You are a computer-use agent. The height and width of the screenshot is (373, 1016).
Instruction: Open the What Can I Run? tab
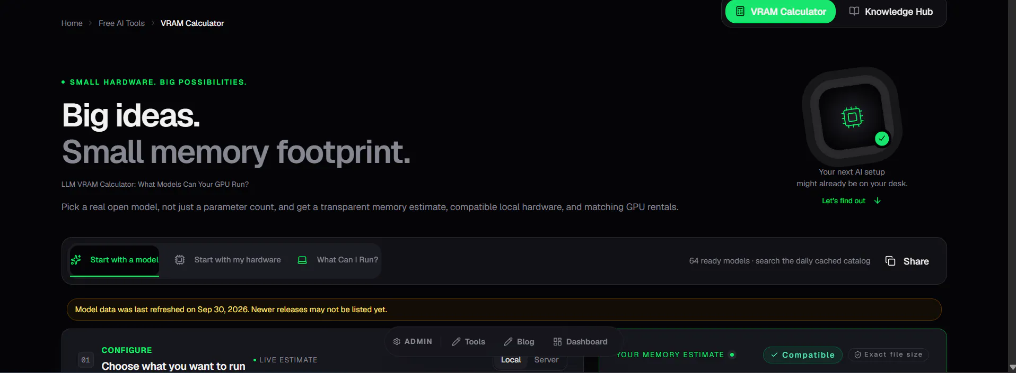tap(338, 260)
